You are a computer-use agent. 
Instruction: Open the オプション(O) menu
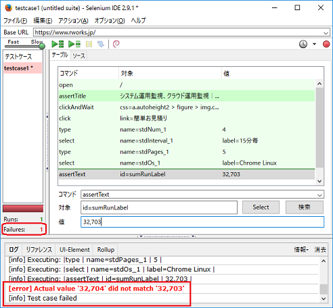[x=110, y=21]
